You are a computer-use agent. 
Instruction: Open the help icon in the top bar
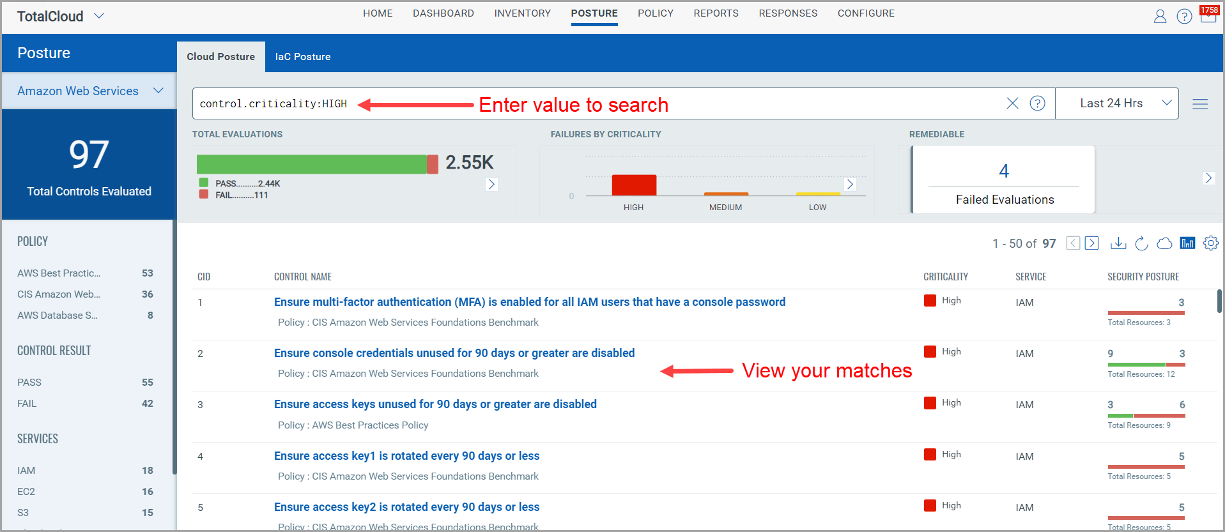(1184, 17)
